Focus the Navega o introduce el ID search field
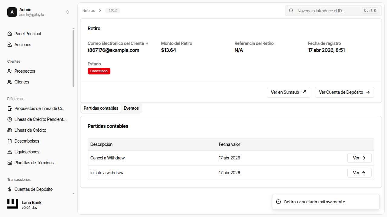Viewport: 387px width, 217px height. (x=328, y=11)
